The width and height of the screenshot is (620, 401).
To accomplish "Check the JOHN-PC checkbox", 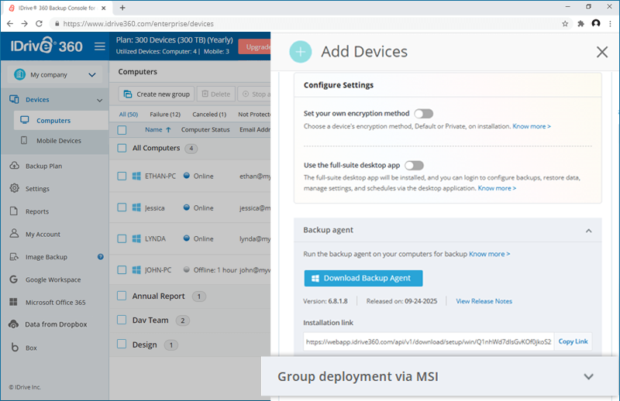I will tap(122, 270).
